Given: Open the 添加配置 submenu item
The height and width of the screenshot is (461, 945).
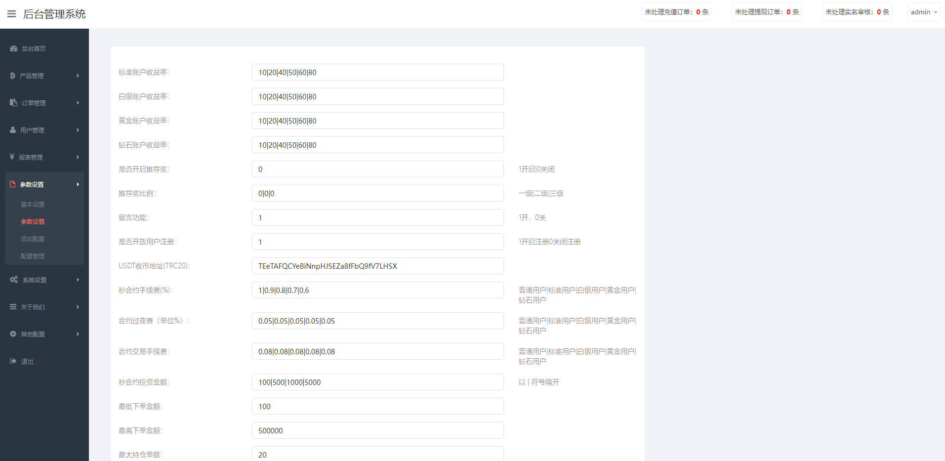Looking at the screenshot, I should (x=33, y=239).
